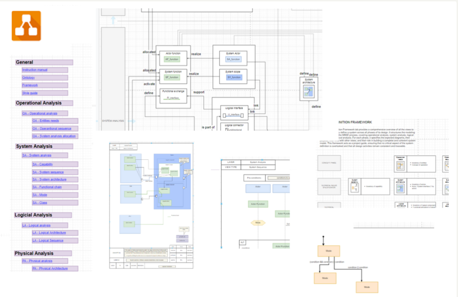
Task: Click the System capability icon in framework
Action: point(355,188)
